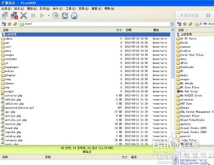Click the Refresh icon
214x165 pixels.
[x=65, y=15]
